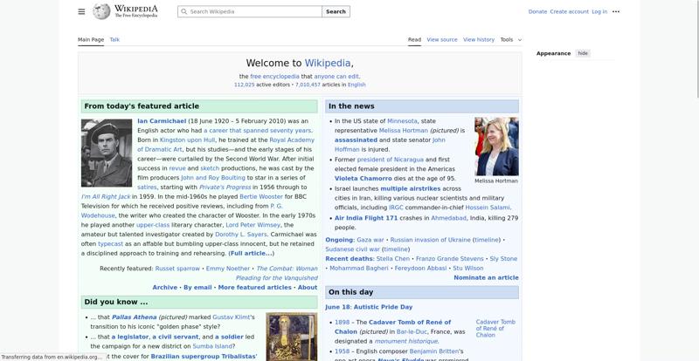Open the Emmy Noether link
Image resolution: width=699 pixels, height=361 pixels.
(x=228, y=269)
